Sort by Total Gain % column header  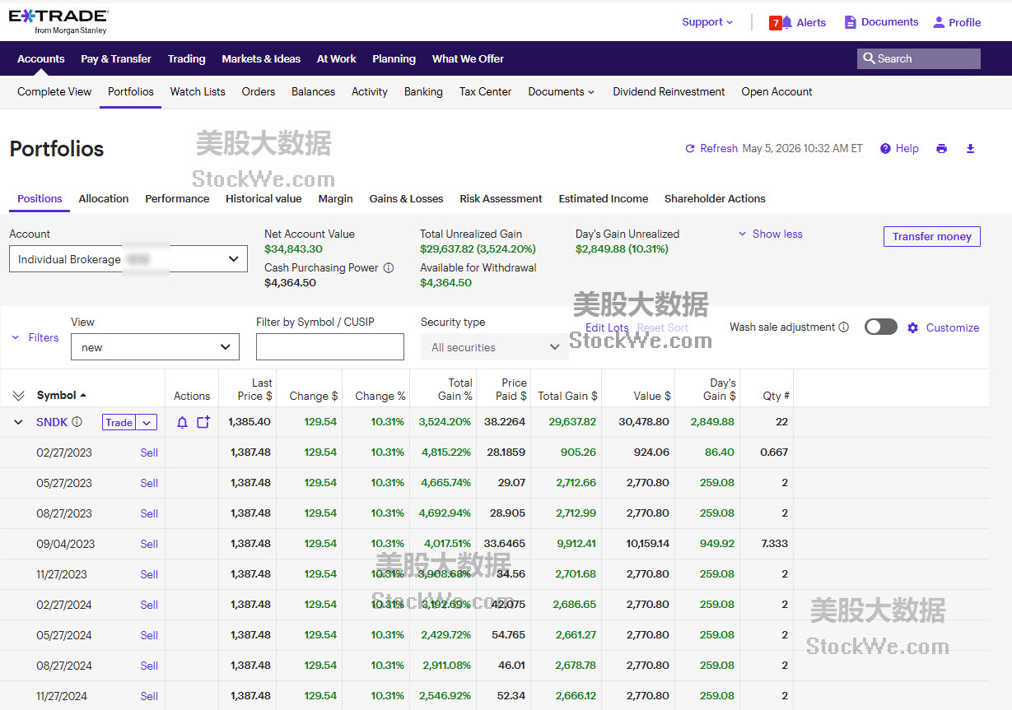tap(455, 389)
